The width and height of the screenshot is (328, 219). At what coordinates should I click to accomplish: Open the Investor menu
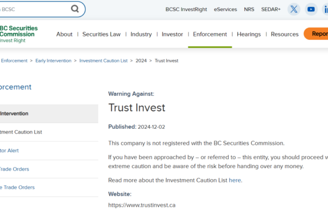pos(172,34)
